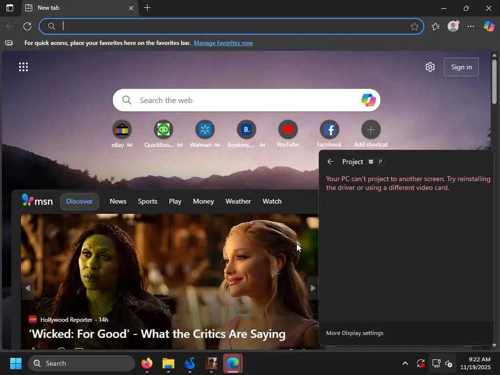Click the taskbar Search box
Image resolution: width=500 pixels, height=375 pixels.
pyautogui.click(x=82, y=363)
